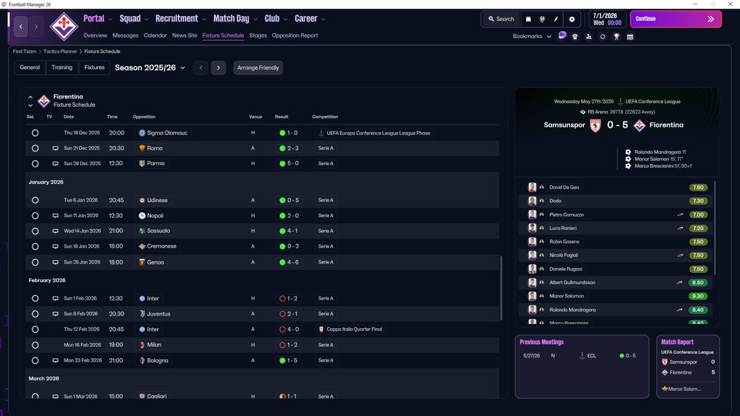This screenshot has width=740, height=416.
Task: Click the date and time display 7/1/2026
Action: pos(607,19)
